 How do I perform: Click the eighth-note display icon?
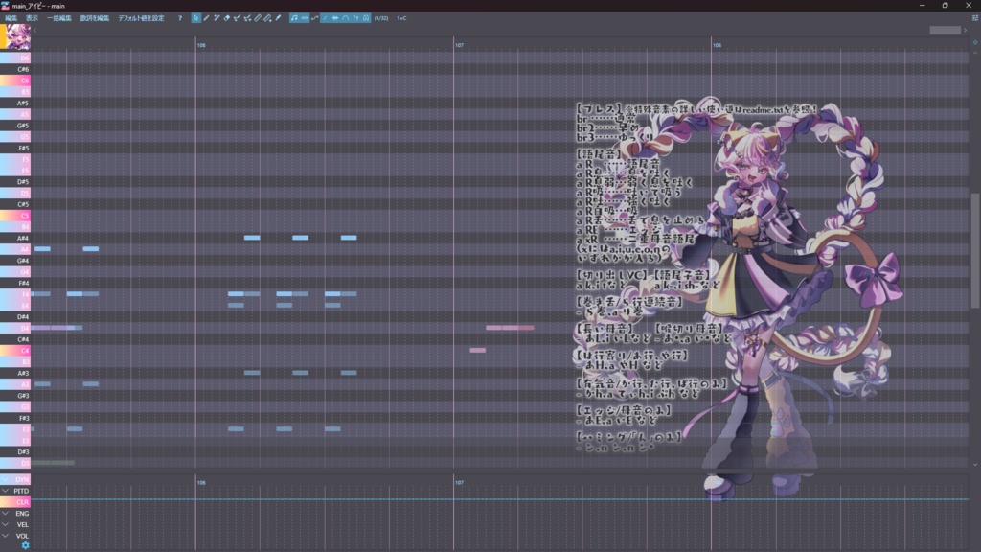coord(294,17)
